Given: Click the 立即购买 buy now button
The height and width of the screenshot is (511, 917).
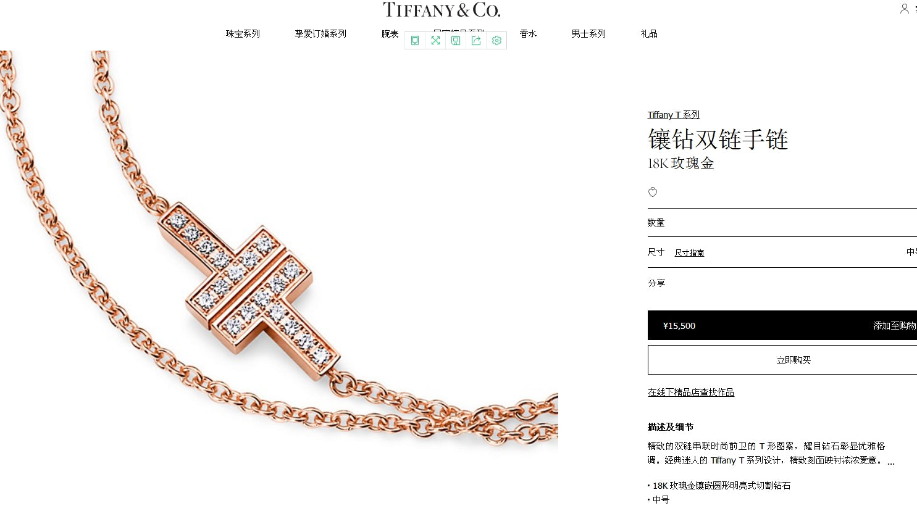Looking at the screenshot, I should 782,360.
